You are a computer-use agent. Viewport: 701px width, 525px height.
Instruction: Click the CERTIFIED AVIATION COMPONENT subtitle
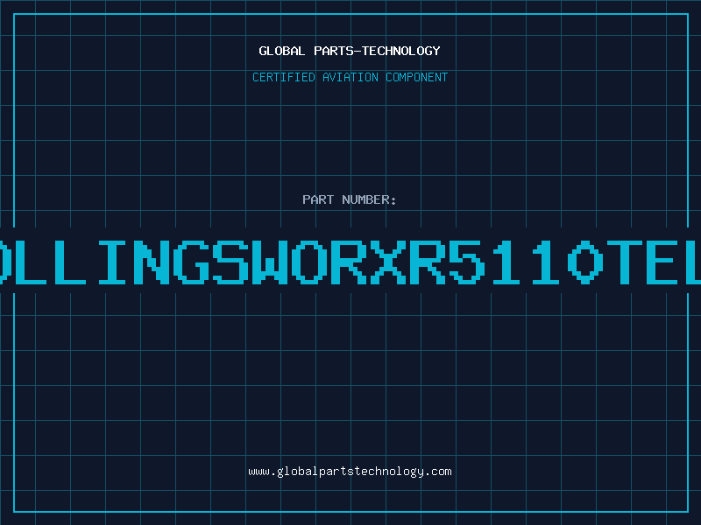click(x=350, y=77)
